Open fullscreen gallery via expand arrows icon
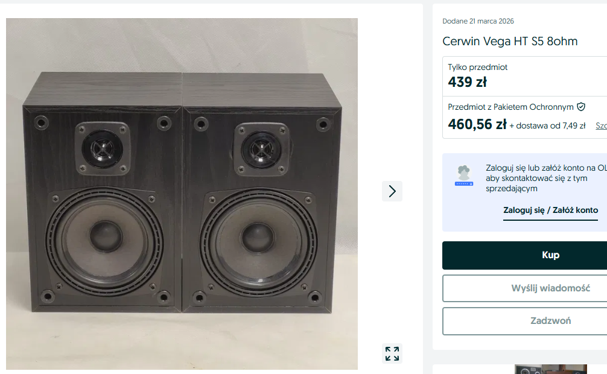Screen dimensions: 607x374 click(392, 353)
